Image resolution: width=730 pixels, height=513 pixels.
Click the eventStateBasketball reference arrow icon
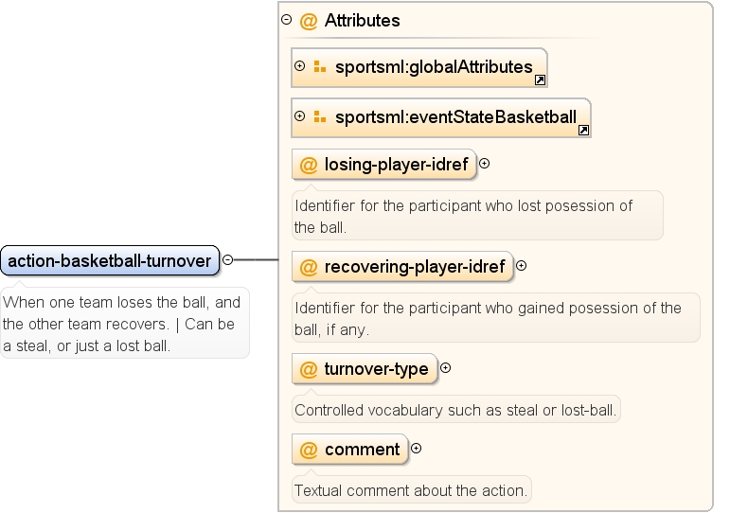point(583,131)
